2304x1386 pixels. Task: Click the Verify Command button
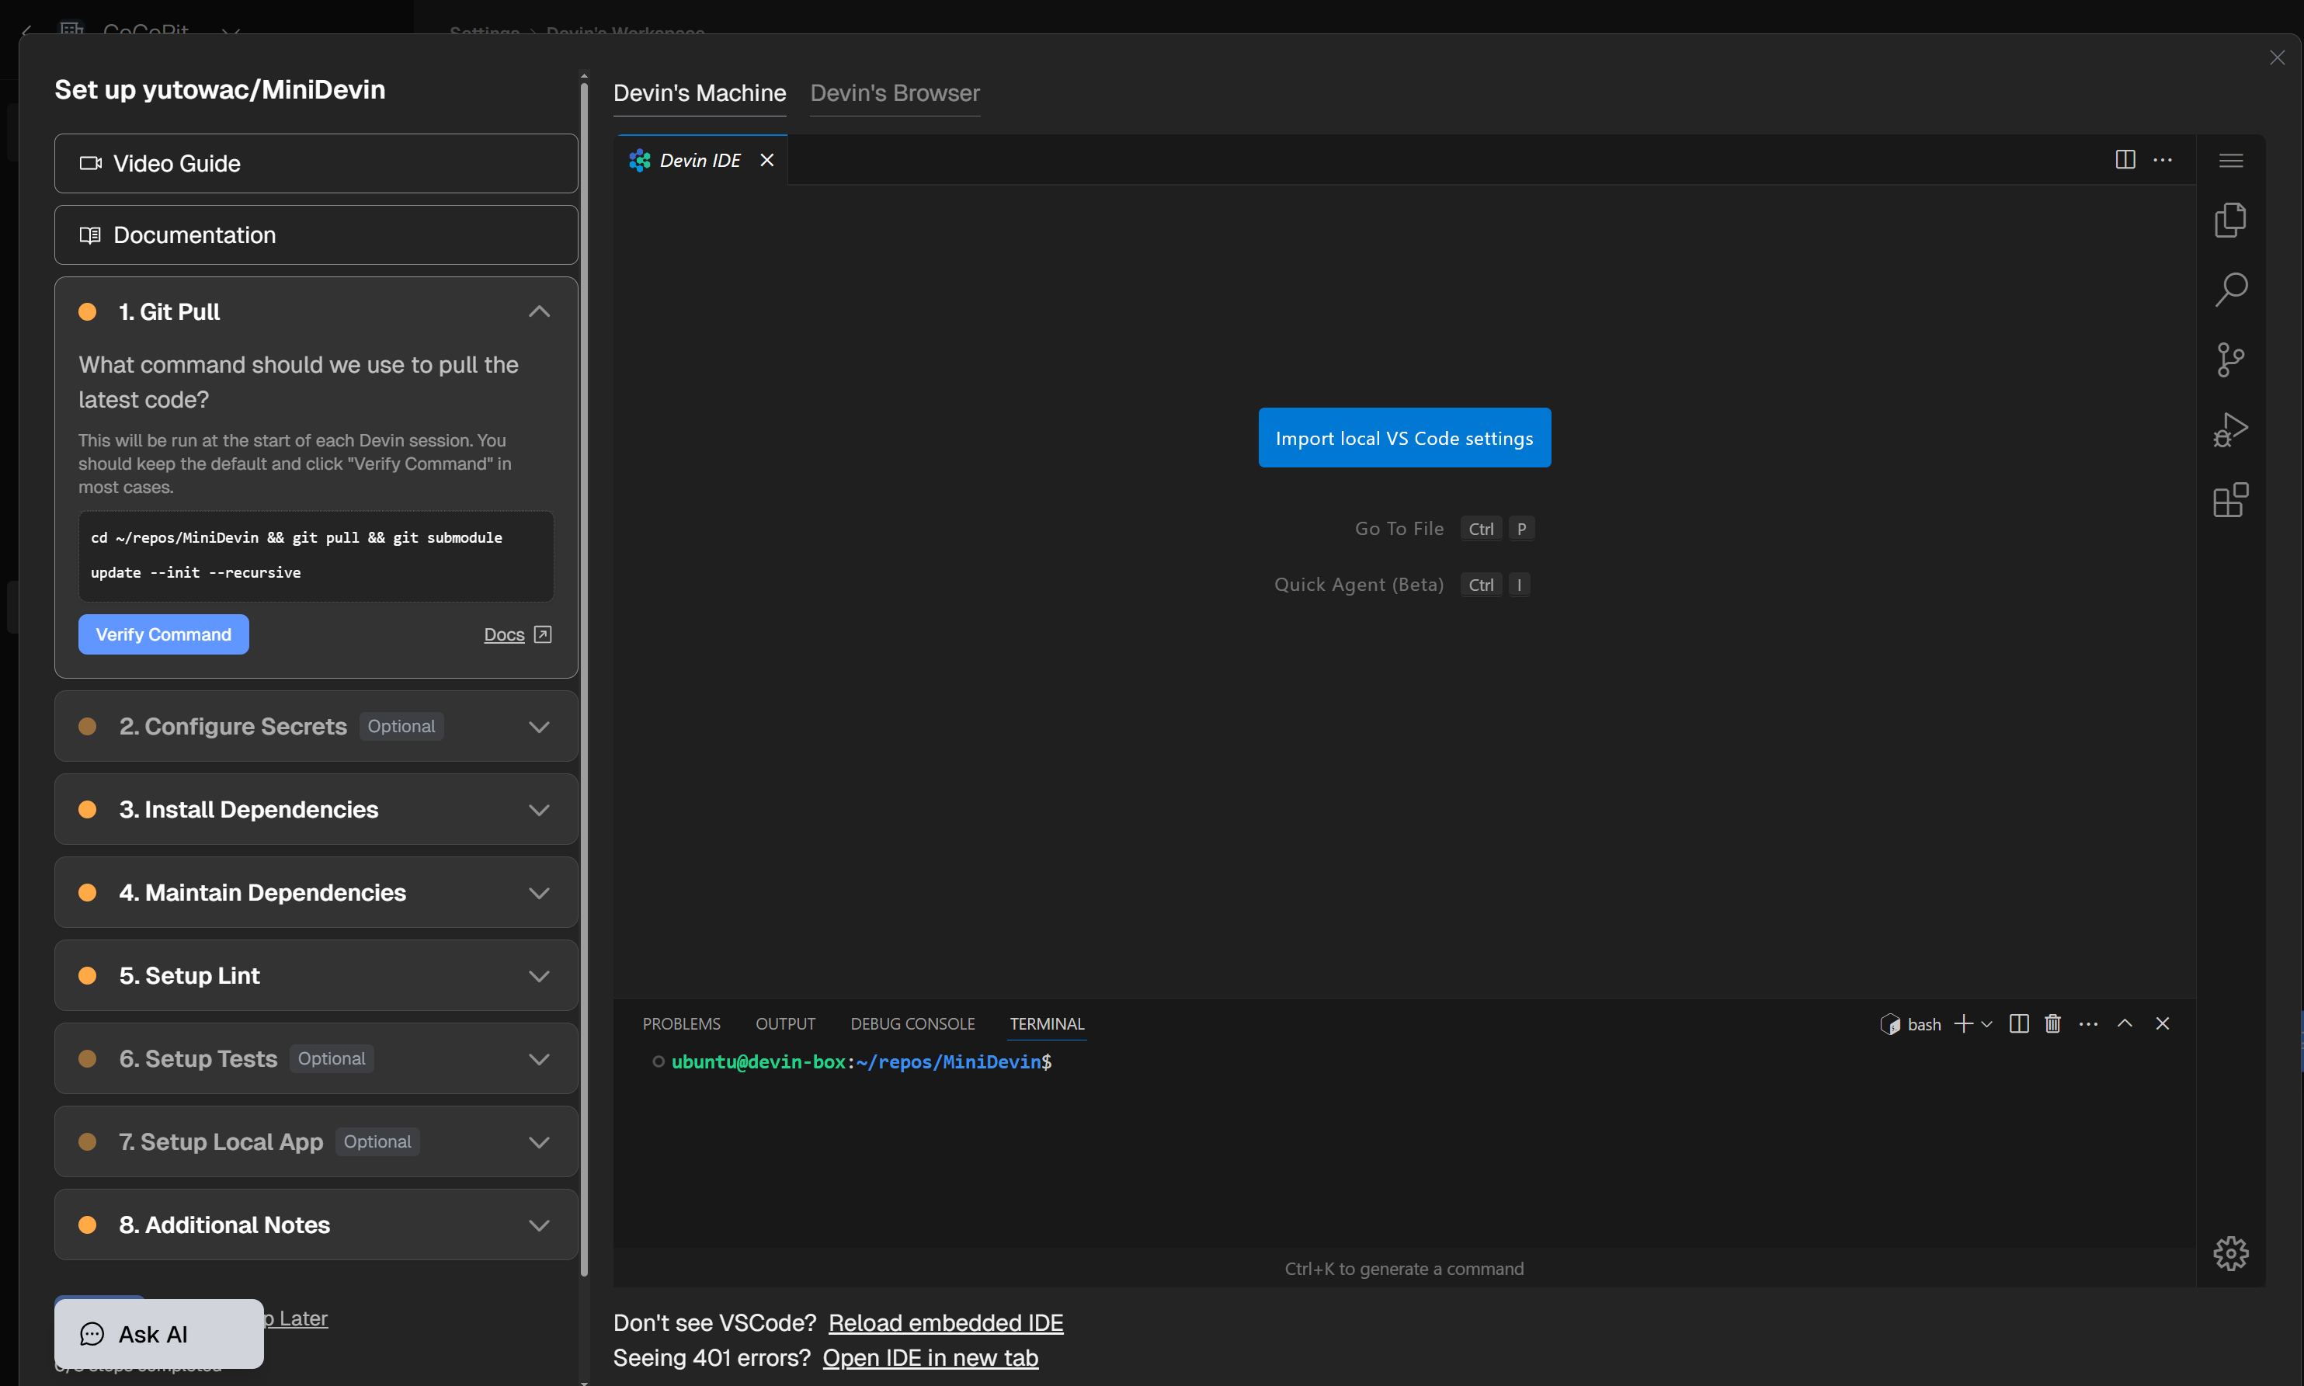(162, 634)
